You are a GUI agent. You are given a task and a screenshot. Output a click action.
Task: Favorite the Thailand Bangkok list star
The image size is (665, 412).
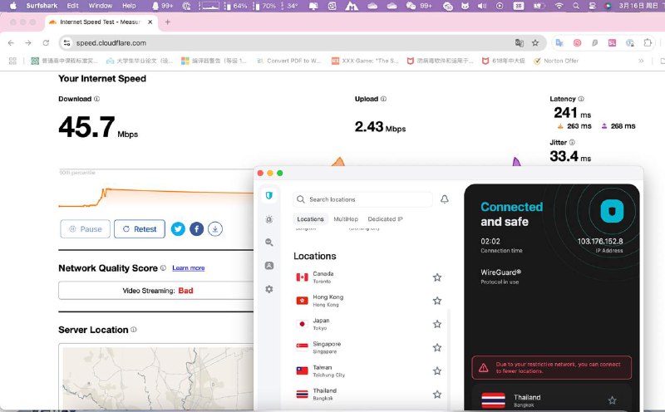point(437,395)
